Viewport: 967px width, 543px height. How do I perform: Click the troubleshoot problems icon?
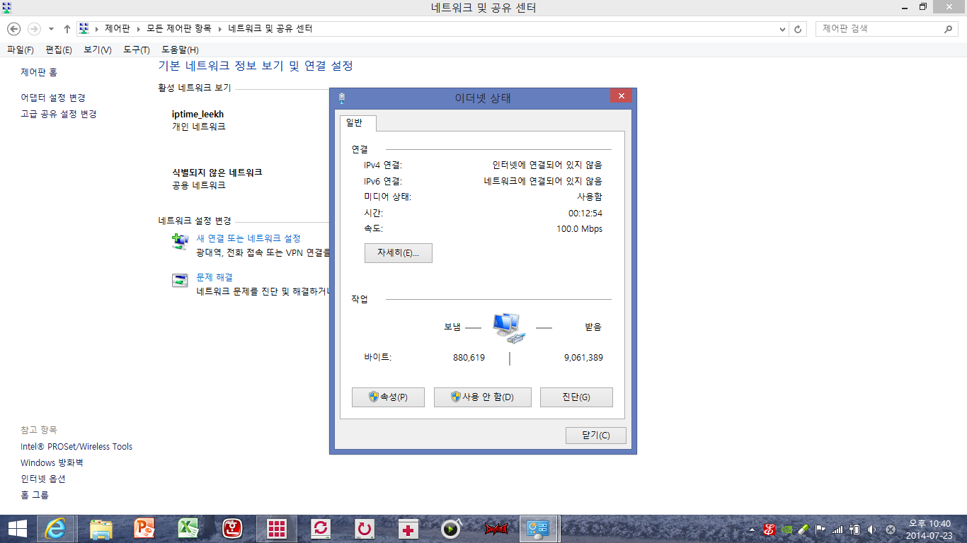(x=181, y=280)
